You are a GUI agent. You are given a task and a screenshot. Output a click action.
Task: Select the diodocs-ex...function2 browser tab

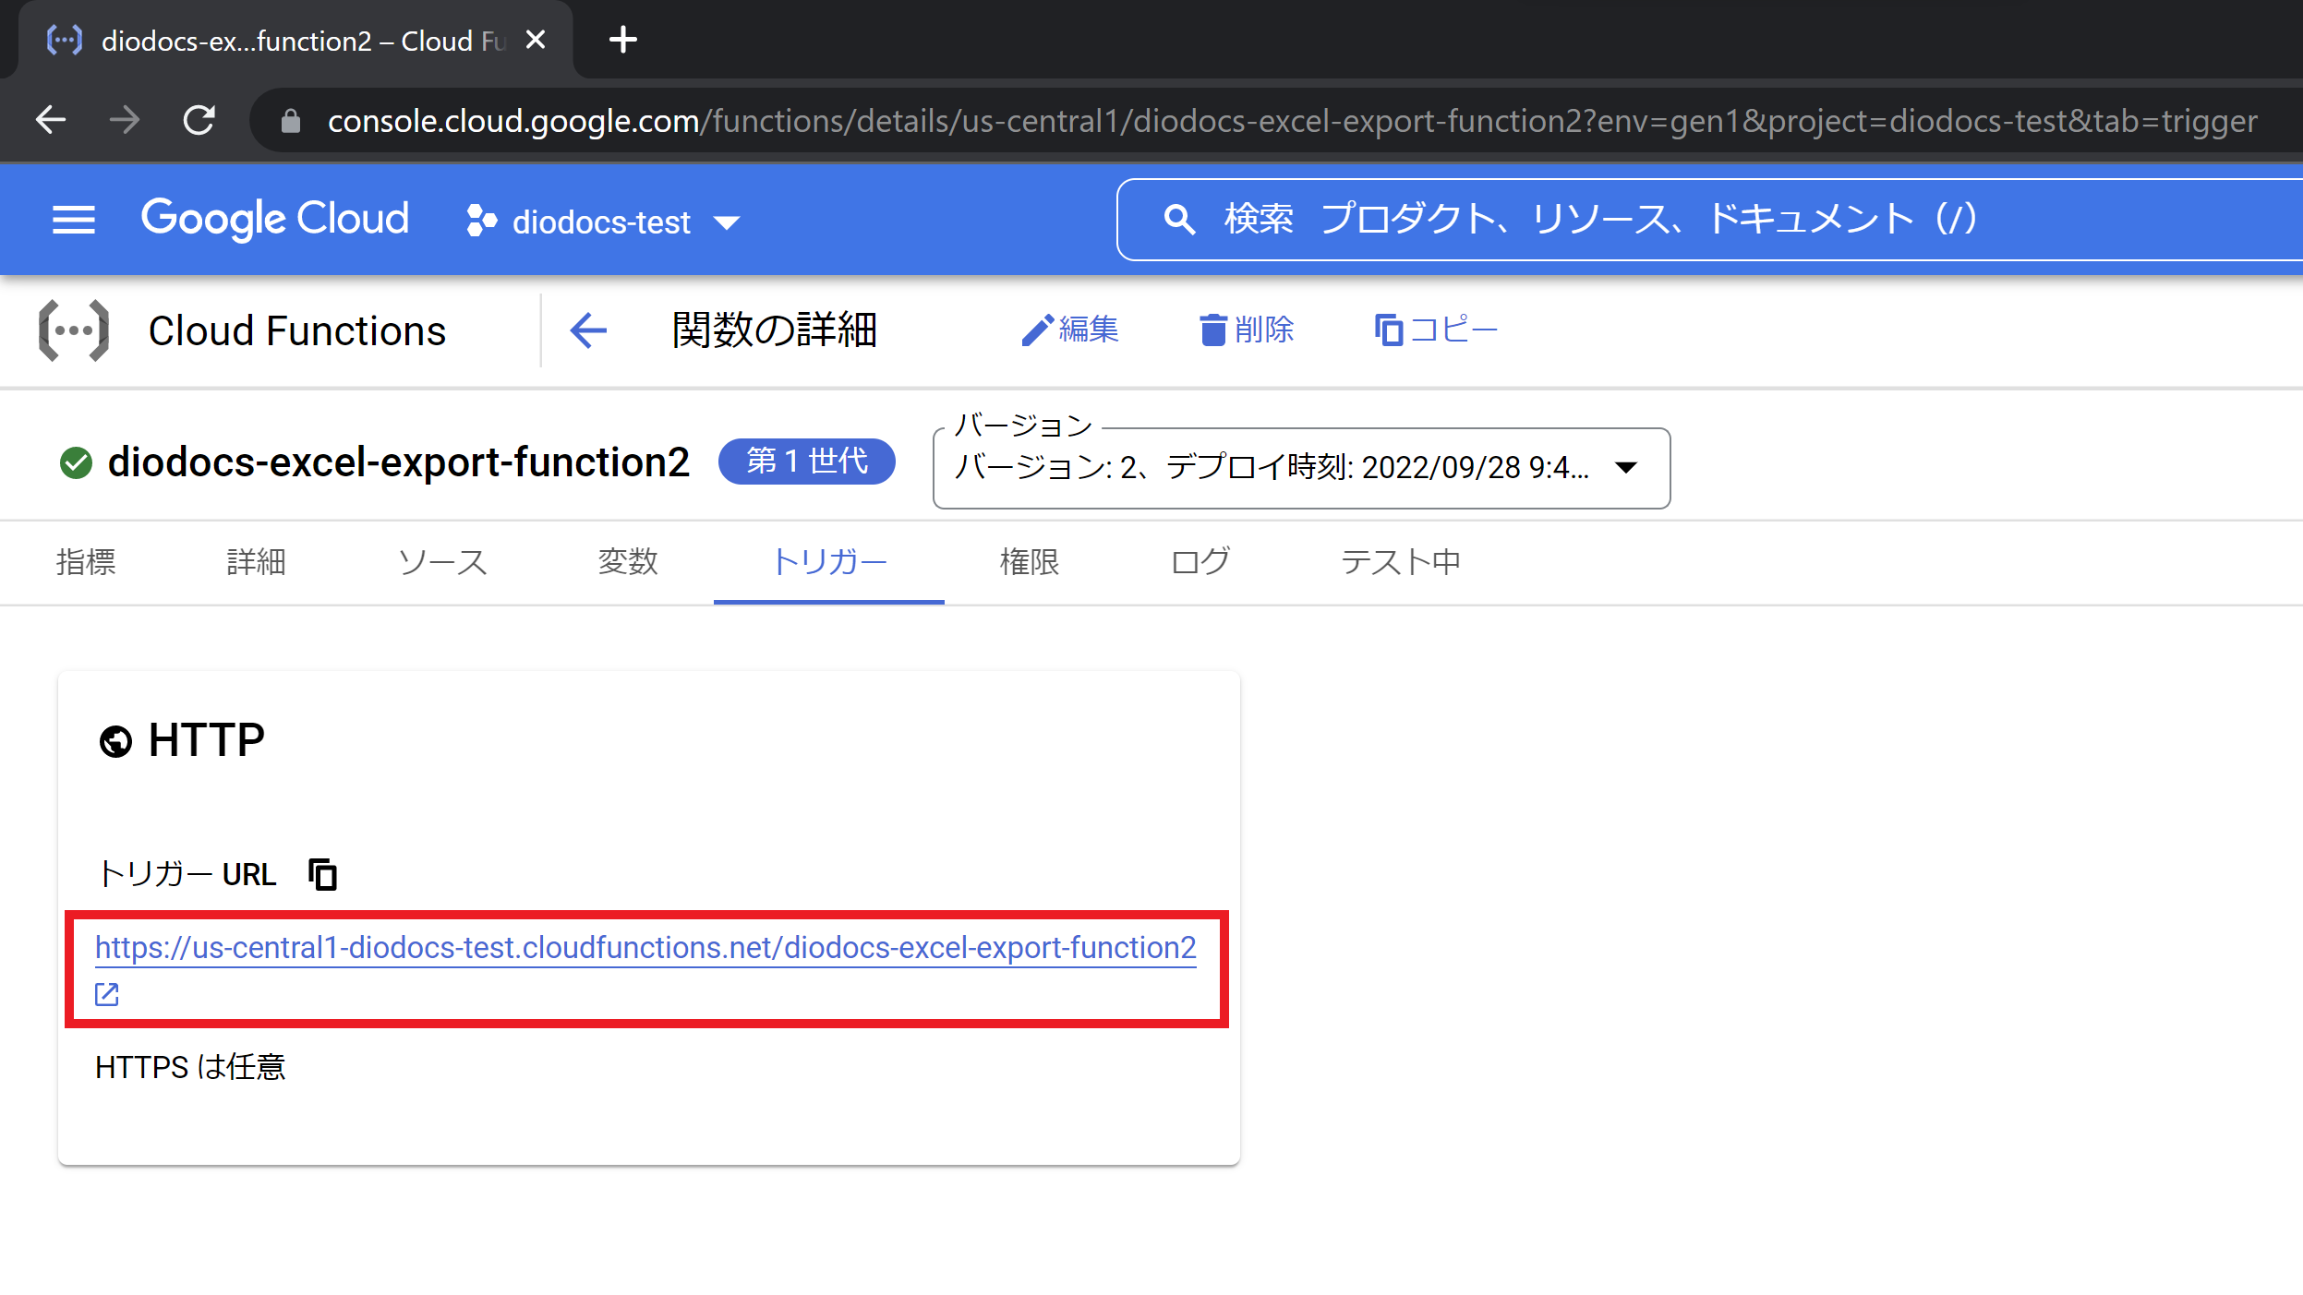[x=295, y=40]
